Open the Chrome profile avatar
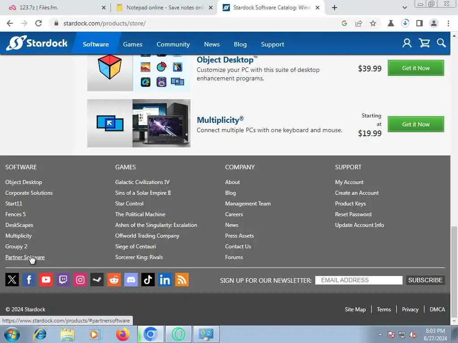This screenshot has height=343, width=458. pos(434,23)
